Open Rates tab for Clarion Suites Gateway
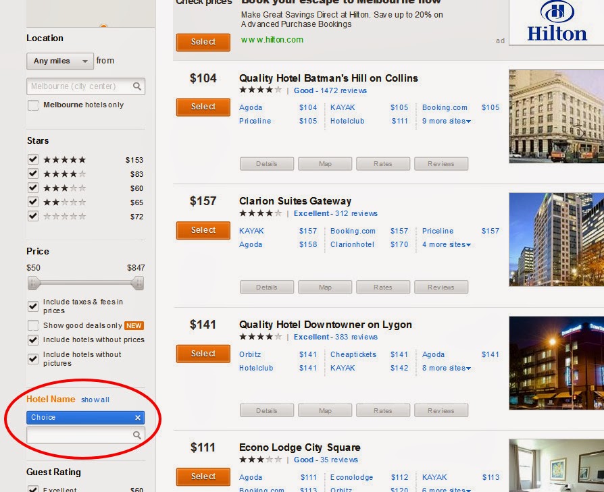The image size is (604, 492). pyautogui.click(x=383, y=287)
